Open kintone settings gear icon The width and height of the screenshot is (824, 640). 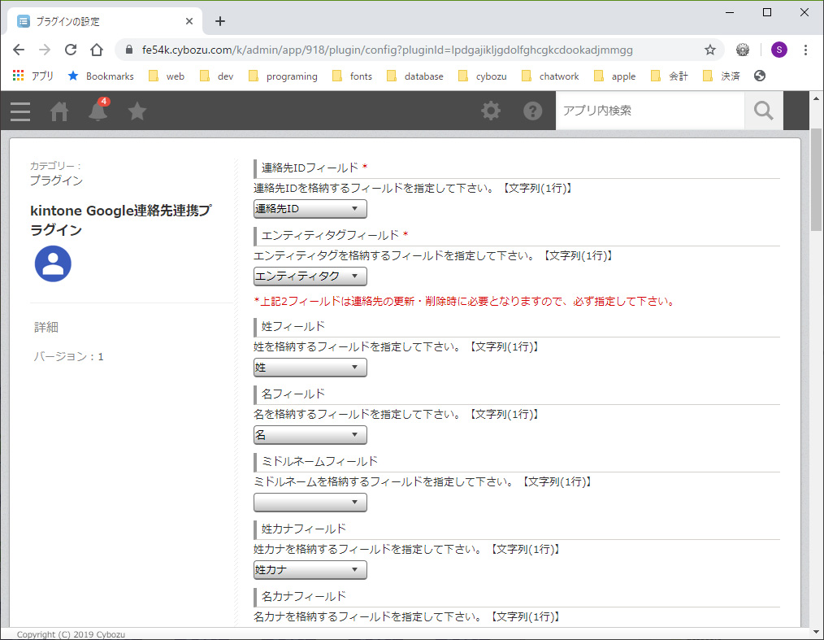[491, 111]
